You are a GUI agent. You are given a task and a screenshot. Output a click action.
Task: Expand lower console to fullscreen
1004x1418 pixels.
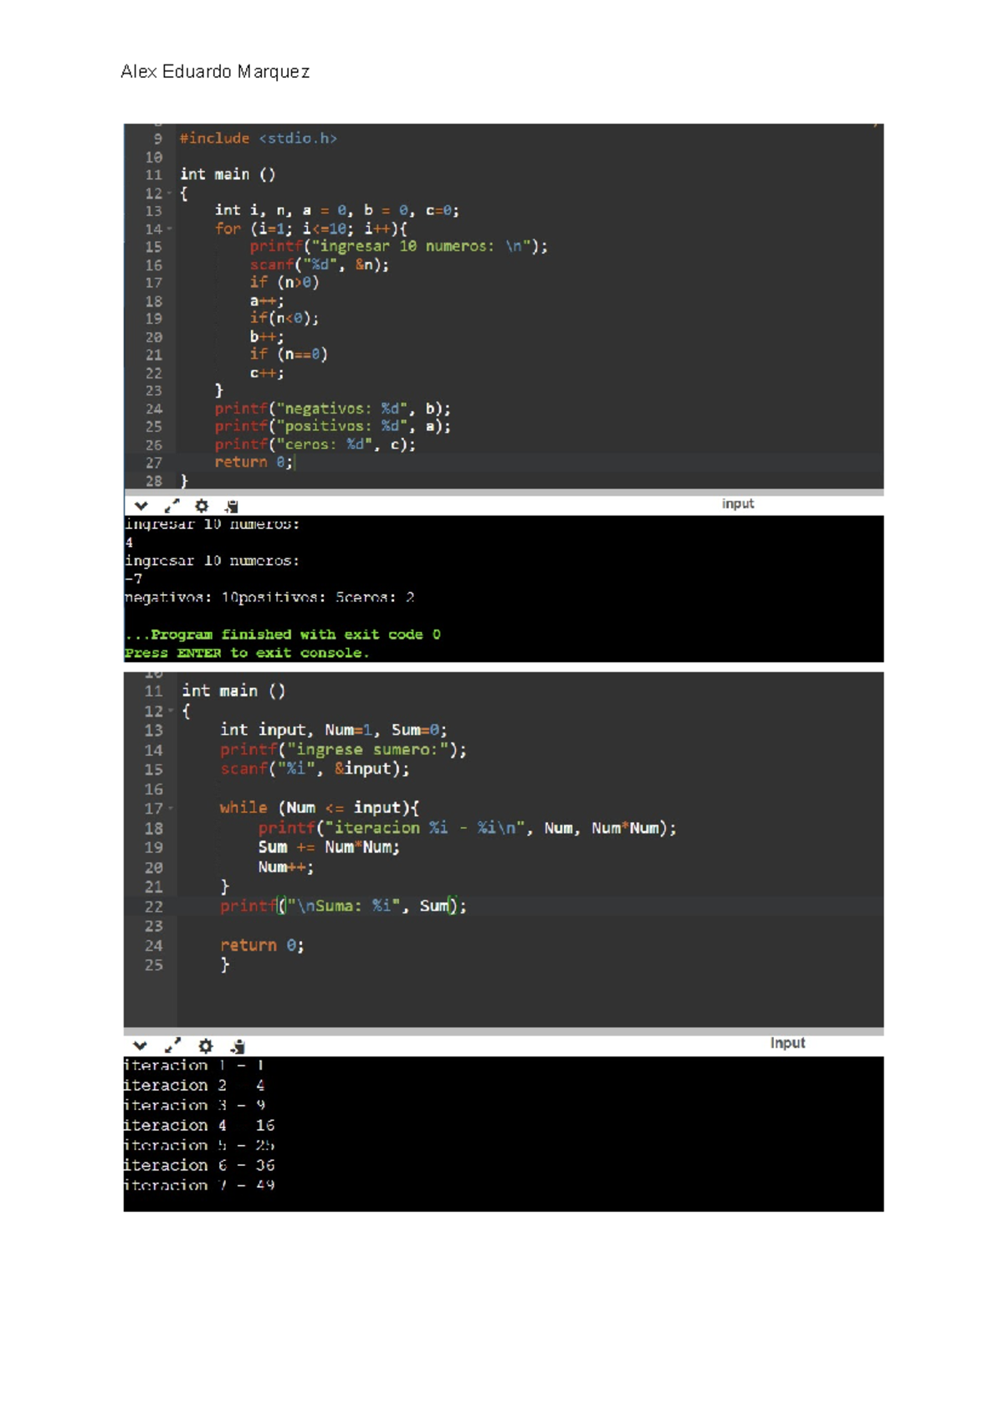172,1046
